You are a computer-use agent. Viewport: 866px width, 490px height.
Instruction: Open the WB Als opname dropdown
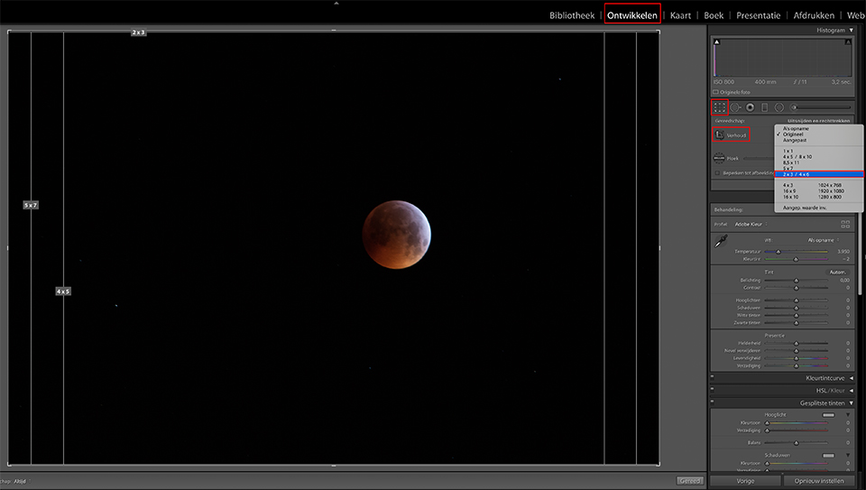(824, 240)
